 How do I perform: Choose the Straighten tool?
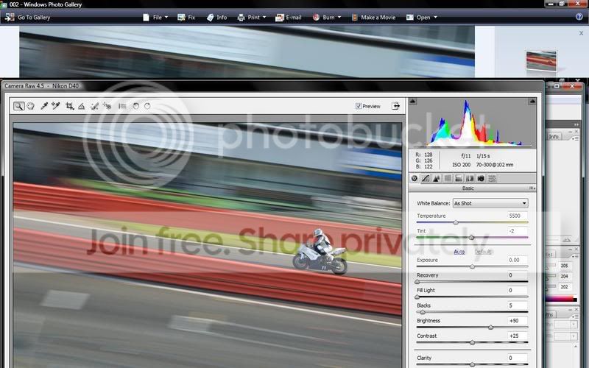coord(82,106)
